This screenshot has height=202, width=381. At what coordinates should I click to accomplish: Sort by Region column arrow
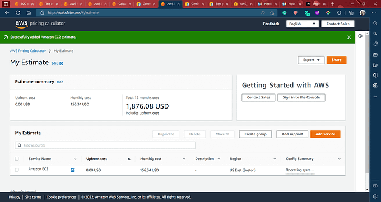tap(275, 159)
